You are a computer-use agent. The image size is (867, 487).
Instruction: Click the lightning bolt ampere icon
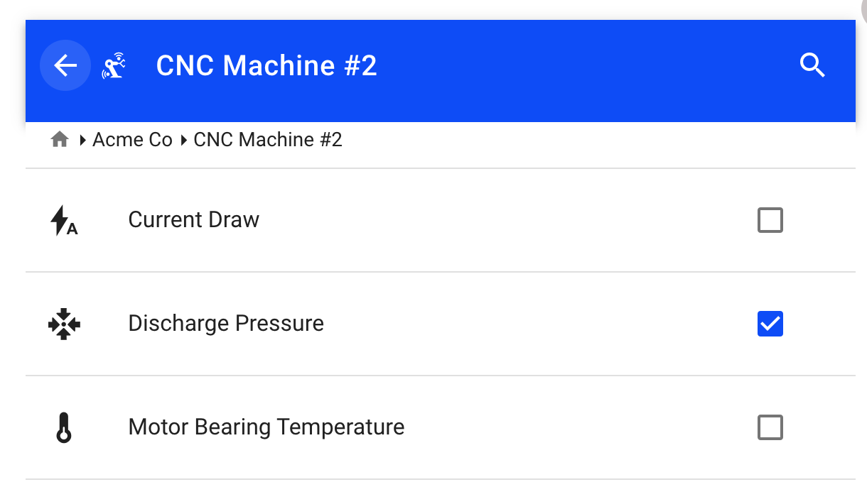pos(64,220)
